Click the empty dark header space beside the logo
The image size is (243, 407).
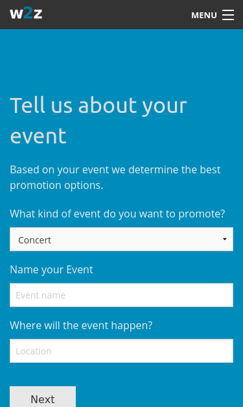point(117,14)
